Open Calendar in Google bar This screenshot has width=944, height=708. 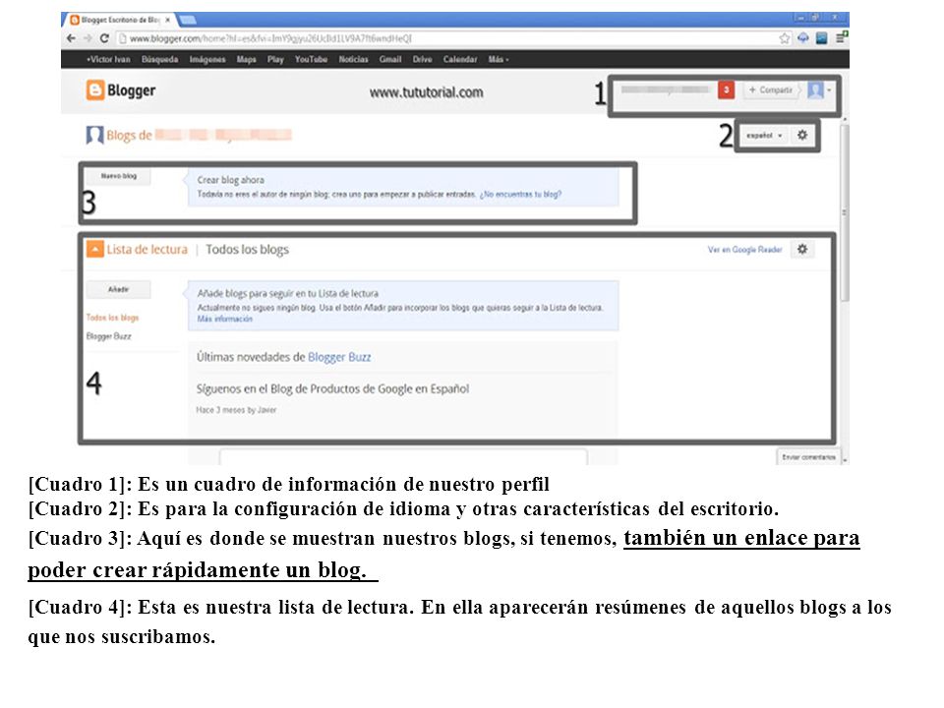pos(460,59)
